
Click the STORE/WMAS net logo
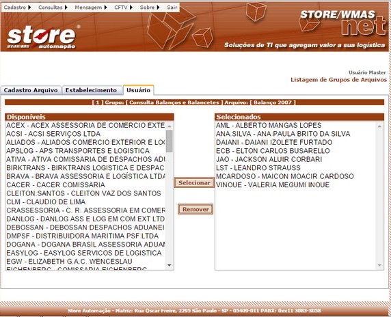pyautogui.click(x=343, y=23)
